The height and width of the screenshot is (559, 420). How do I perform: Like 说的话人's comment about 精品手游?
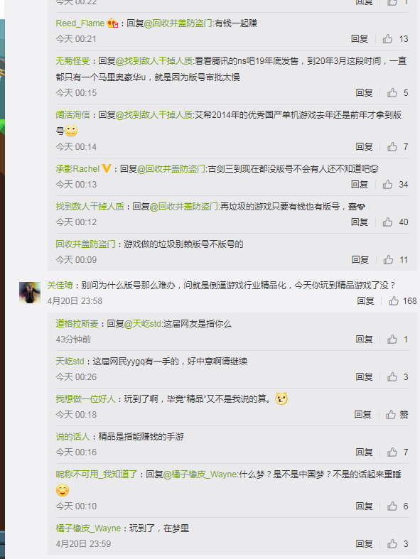tap(392, 452)
